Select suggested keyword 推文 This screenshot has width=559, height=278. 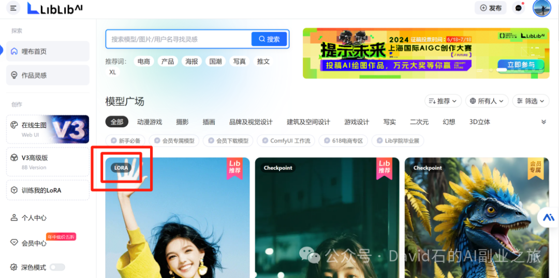(263, 61)
